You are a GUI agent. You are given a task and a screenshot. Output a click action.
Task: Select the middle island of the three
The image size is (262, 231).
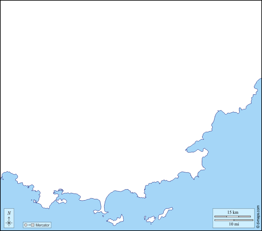tap(151, 219)
